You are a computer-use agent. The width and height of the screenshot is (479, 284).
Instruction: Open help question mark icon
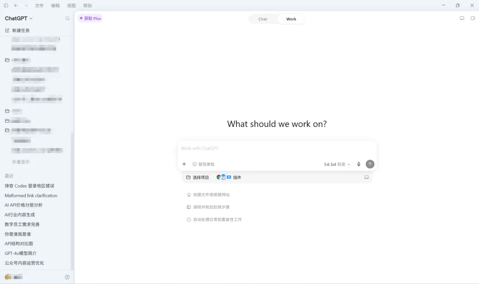click(67, 277)
